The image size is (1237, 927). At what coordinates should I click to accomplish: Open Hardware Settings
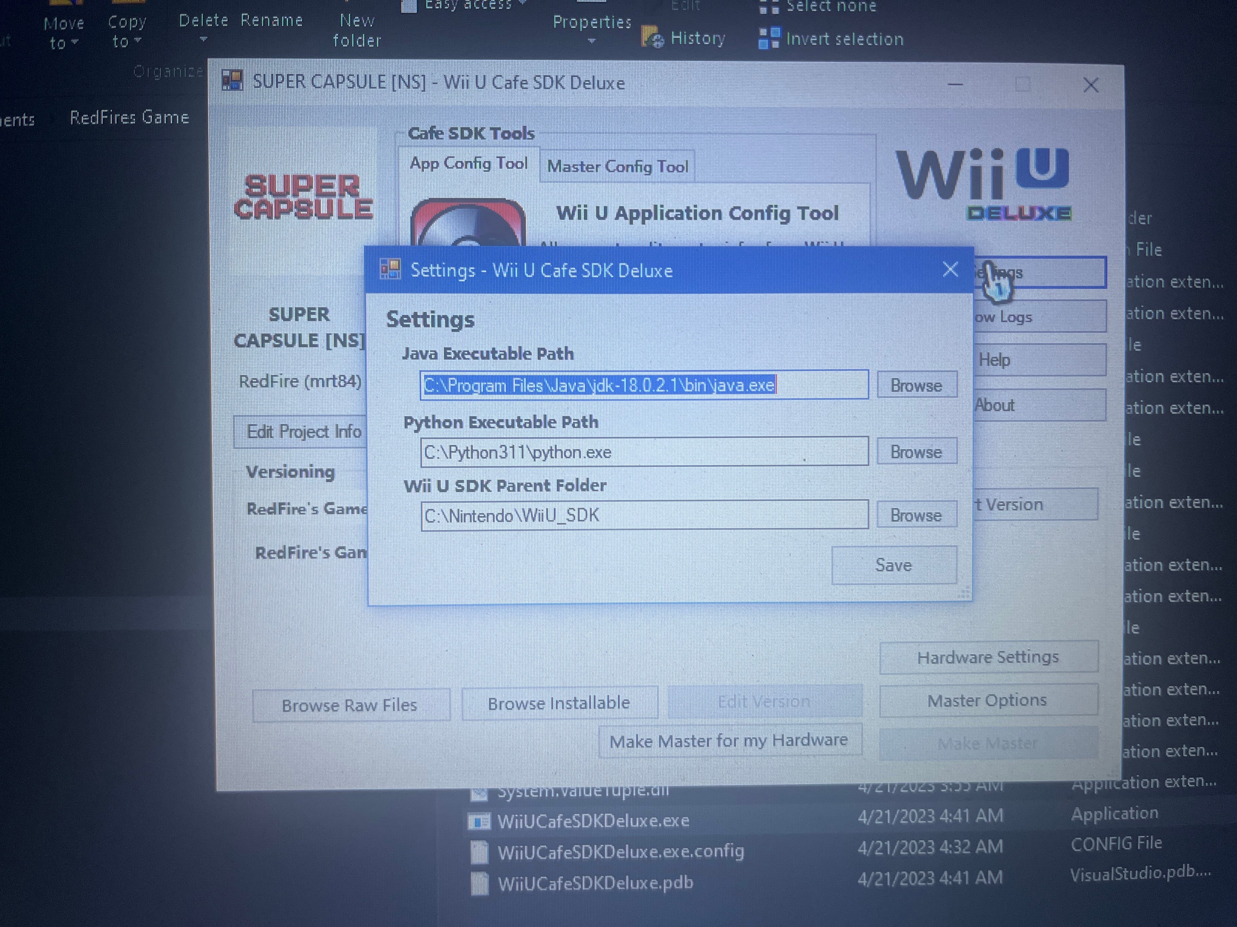pyautogui.click(x=988, y=657)
